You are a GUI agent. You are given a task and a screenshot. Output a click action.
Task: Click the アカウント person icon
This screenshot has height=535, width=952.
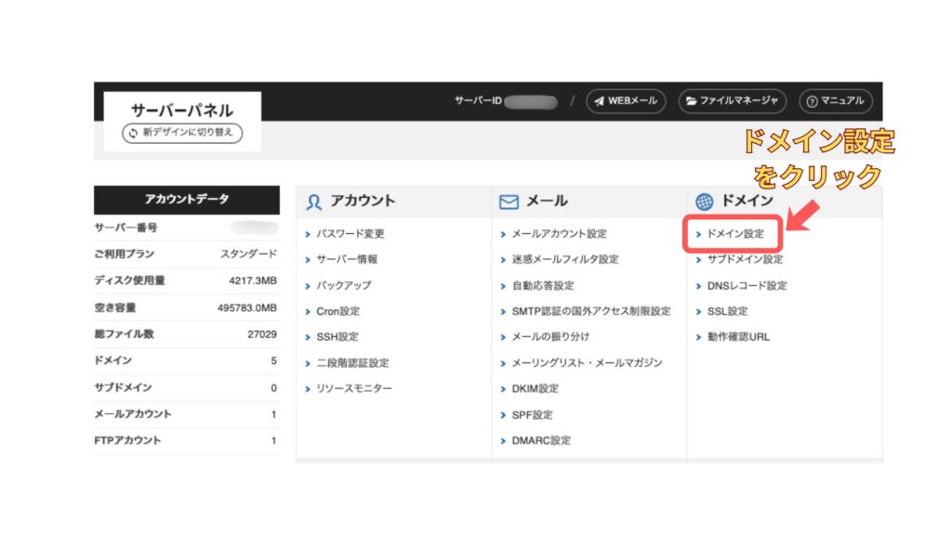(314, 202)
